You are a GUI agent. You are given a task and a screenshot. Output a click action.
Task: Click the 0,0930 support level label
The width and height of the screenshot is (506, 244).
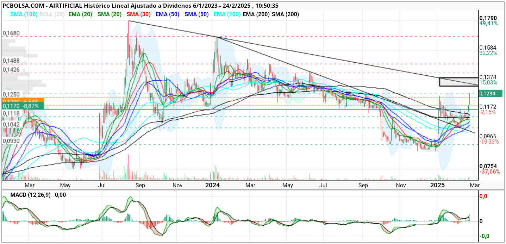point(11,140)
